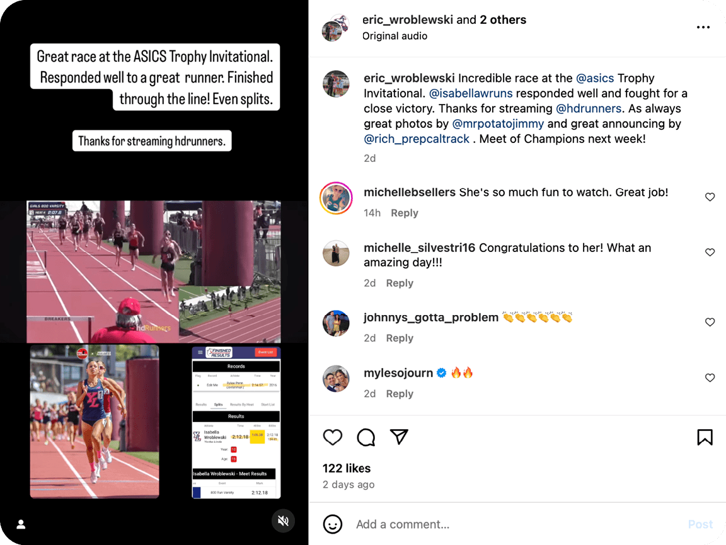This screenshot has width=726, height=545.
Task: Share the post via paper plane icon
Action: click(399, 437)
